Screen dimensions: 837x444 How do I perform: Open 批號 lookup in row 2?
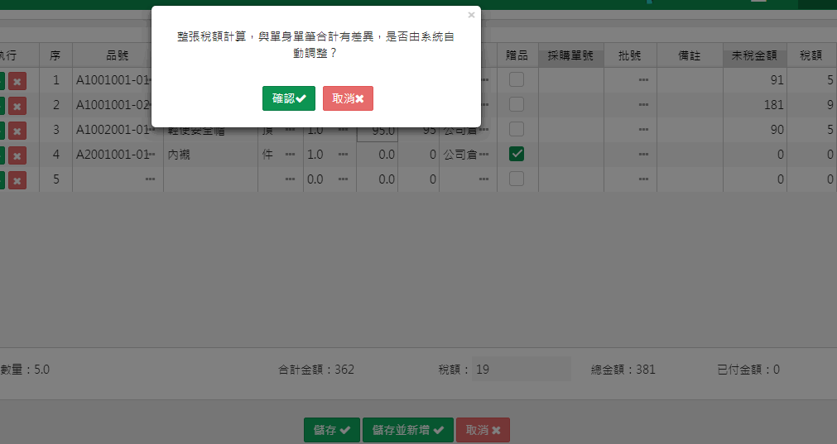(643, 105)
